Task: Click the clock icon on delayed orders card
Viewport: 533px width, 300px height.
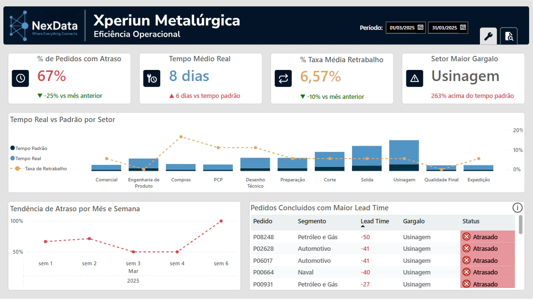Action: (x=20, y=79)
